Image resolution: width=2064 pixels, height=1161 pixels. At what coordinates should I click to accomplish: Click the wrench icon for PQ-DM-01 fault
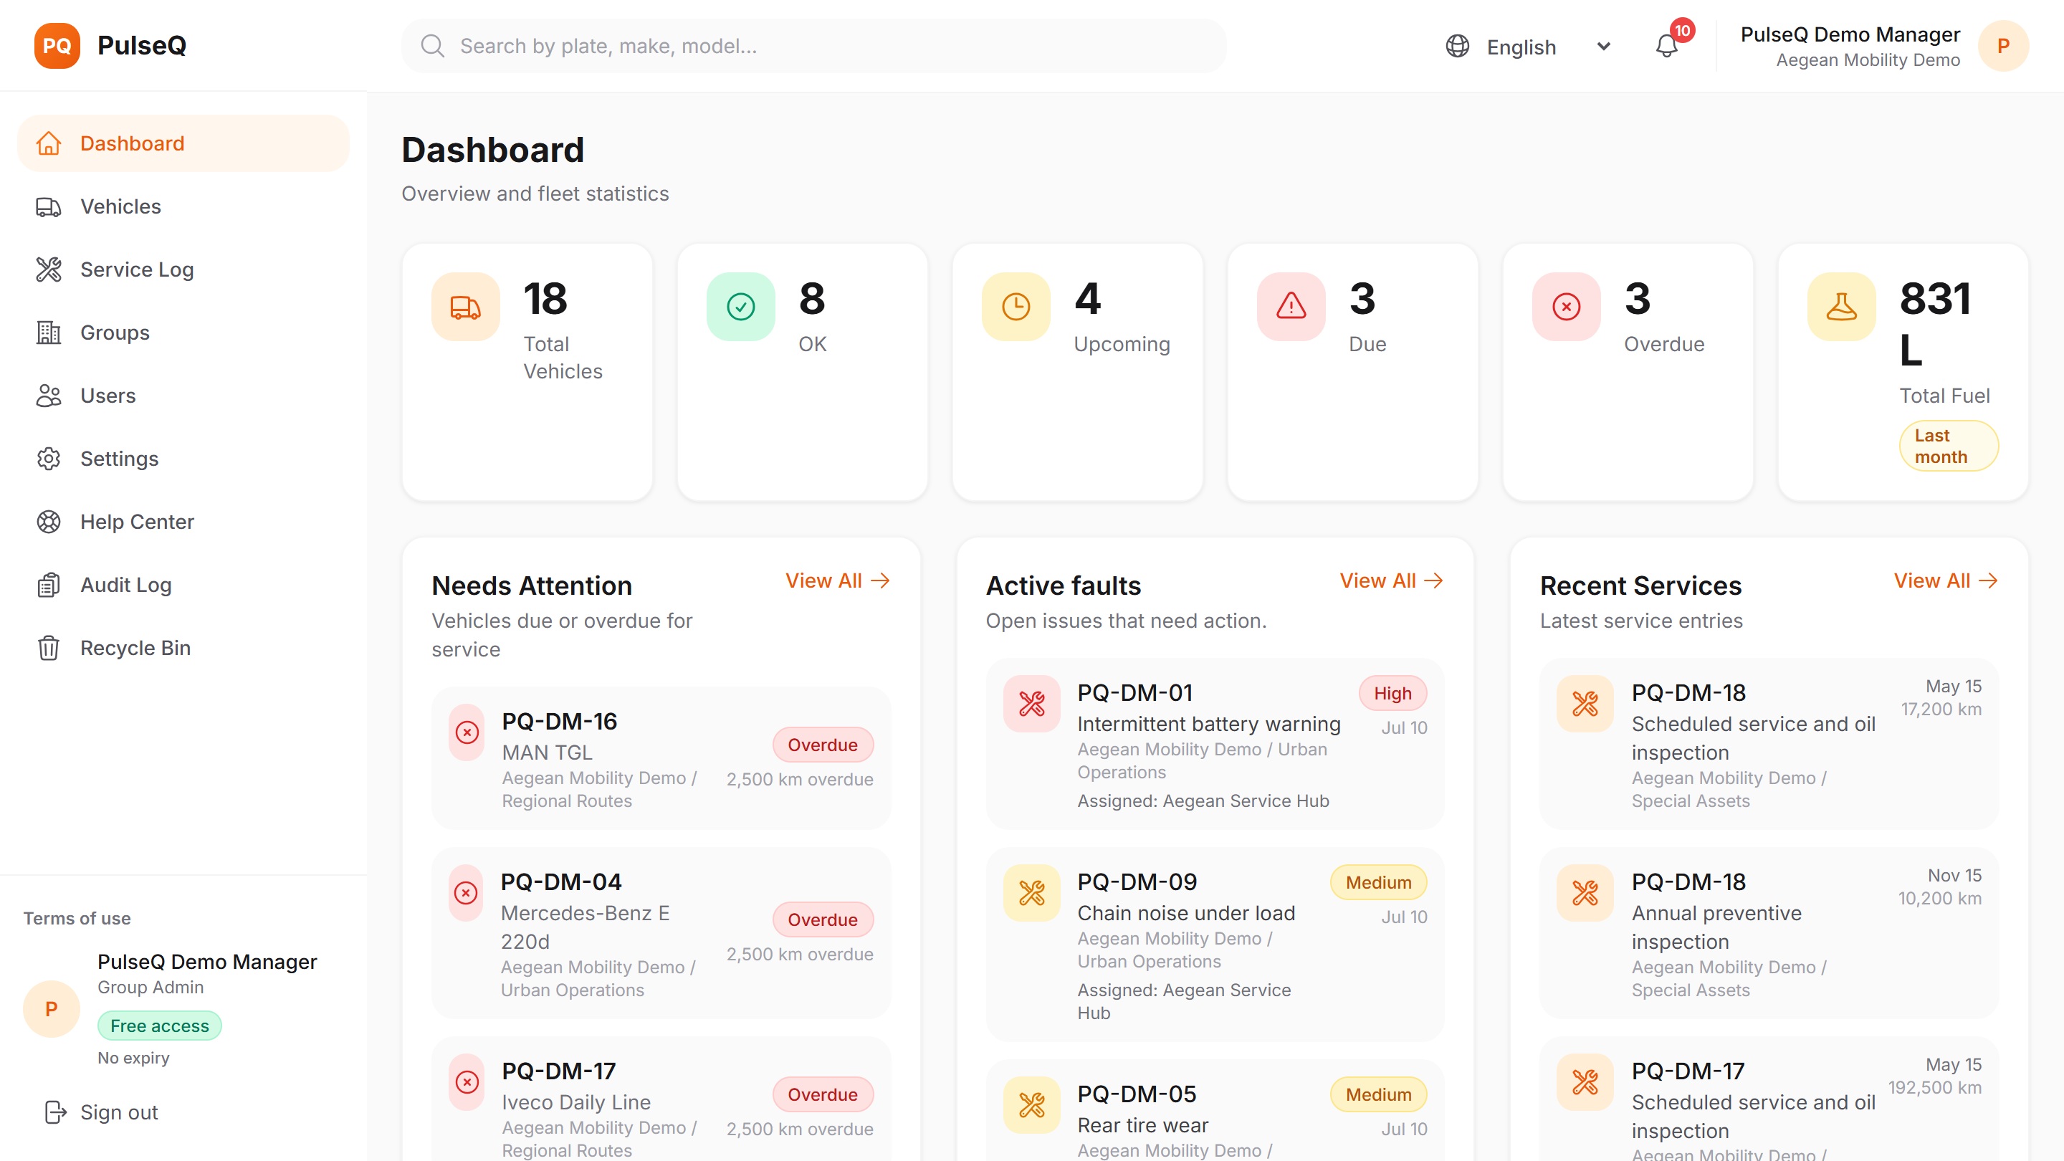[x=1032, y=704]
